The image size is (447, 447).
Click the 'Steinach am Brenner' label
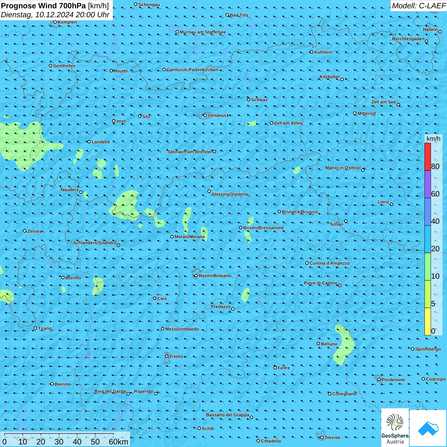[190, 152]
